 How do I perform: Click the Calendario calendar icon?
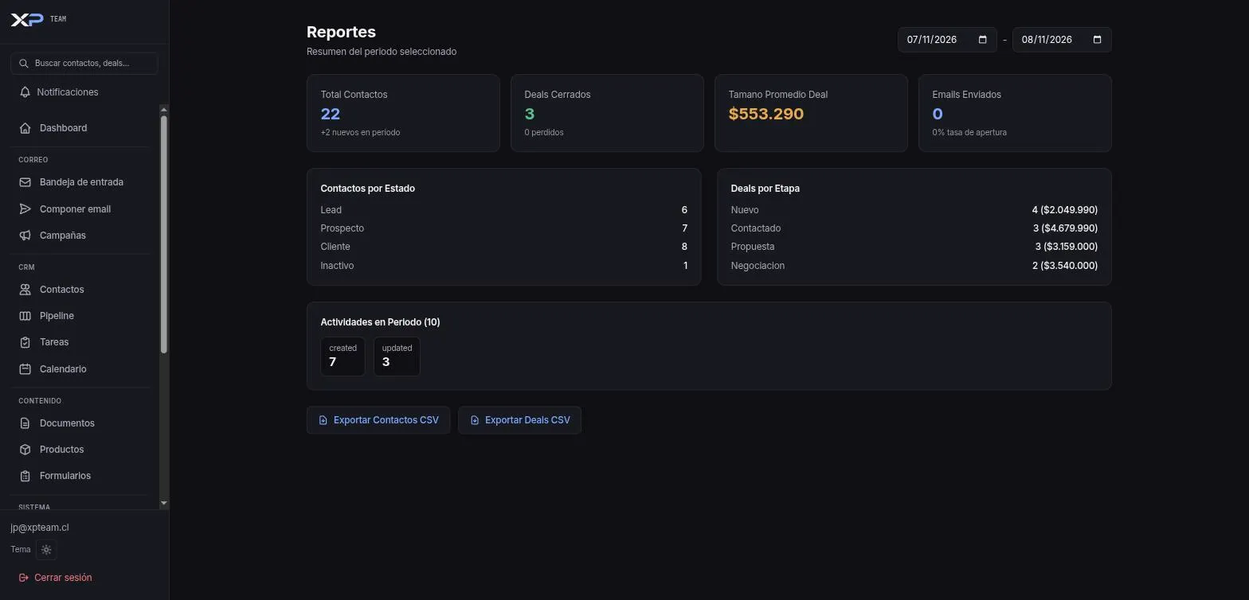coord(25,369)
